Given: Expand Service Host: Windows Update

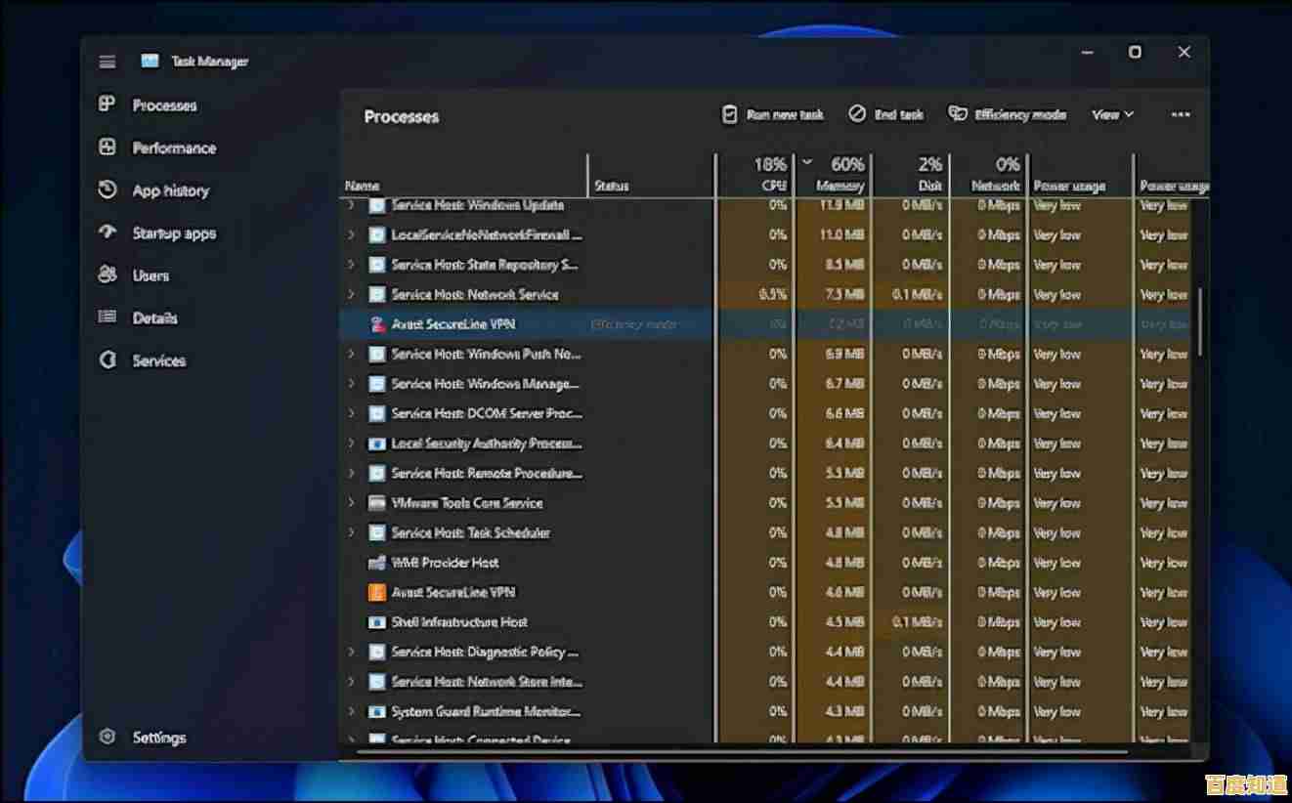Looking at the screenshot, I should click(x=351, y=205).
